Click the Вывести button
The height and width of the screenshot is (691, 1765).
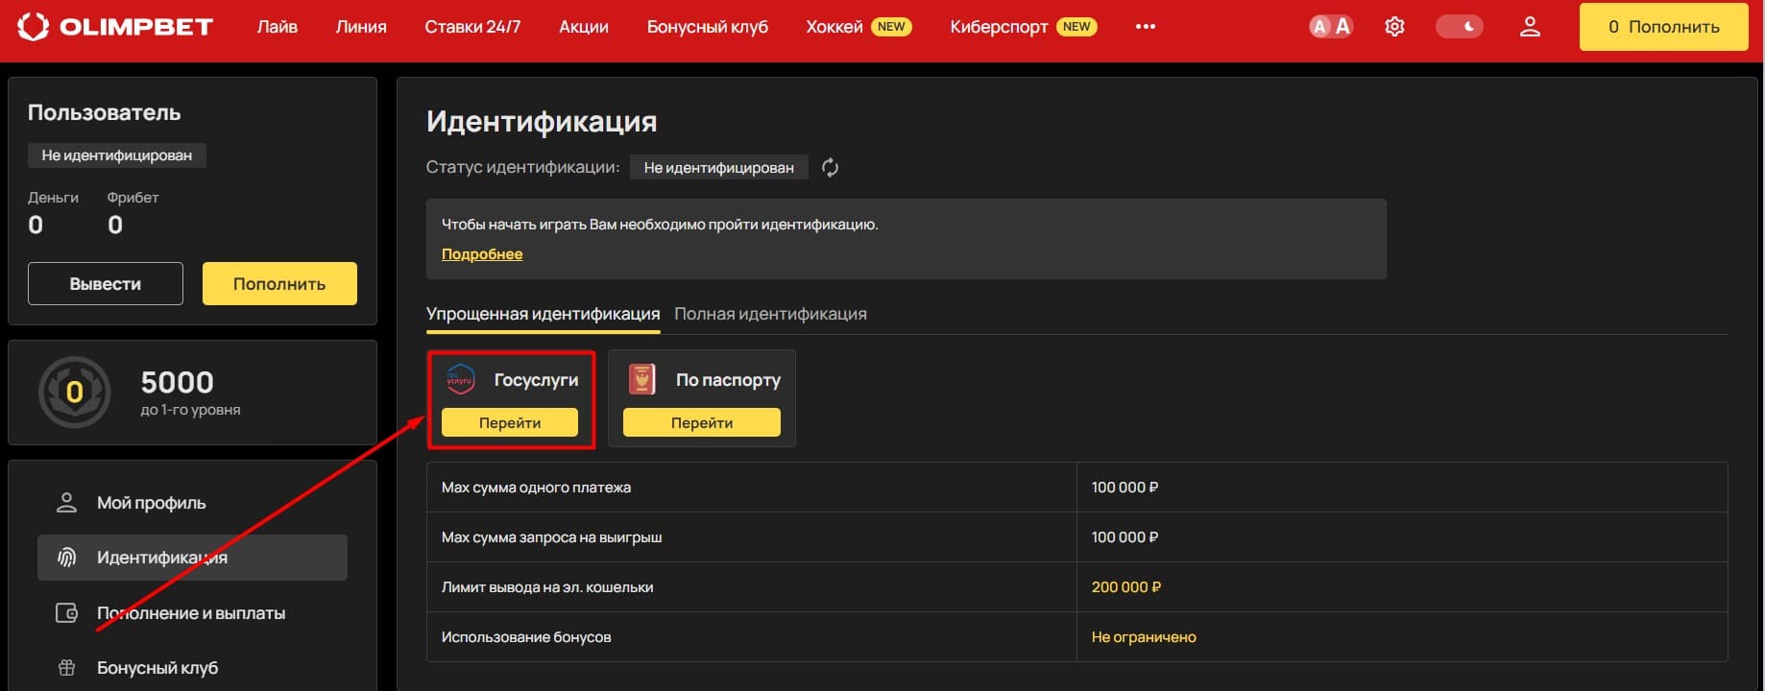(106, 284)
